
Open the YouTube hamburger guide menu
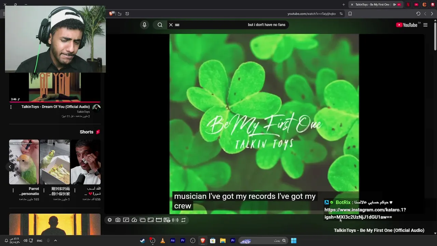pyautogui.click(x=425, y=25)
